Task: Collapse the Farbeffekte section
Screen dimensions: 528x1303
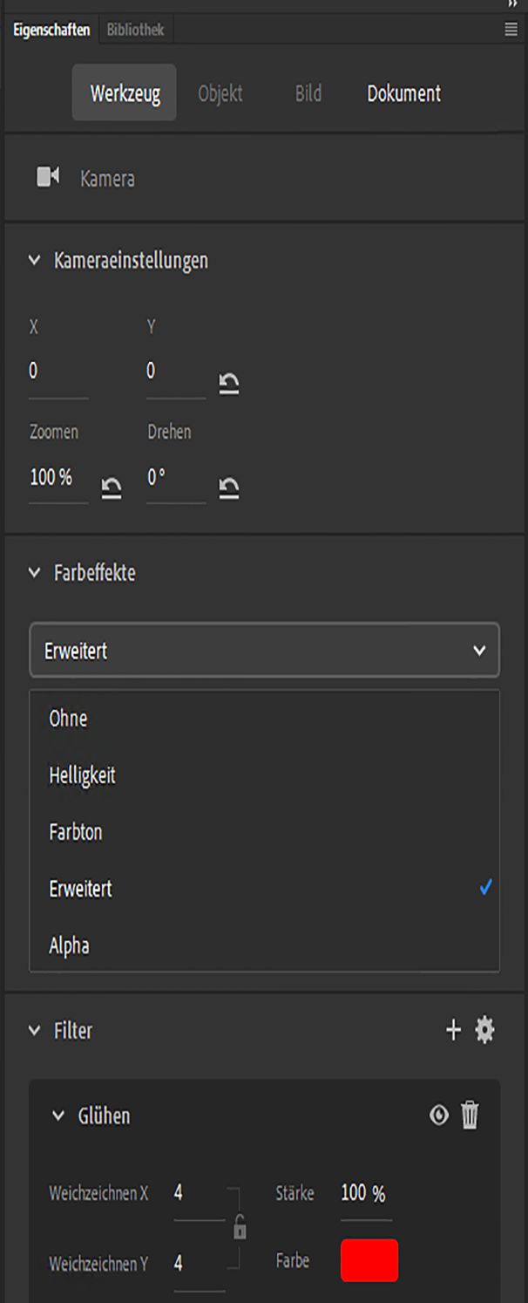Action: [x=33, y=573]
